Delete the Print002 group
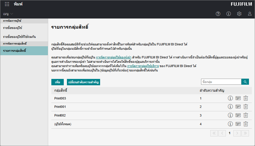 [246, 115]
